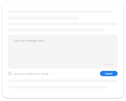Image resolution: width=126 pixels, height=101 pixels.
Task: Click the white card margin above the first bar
Action: click(x=63, y=6)
